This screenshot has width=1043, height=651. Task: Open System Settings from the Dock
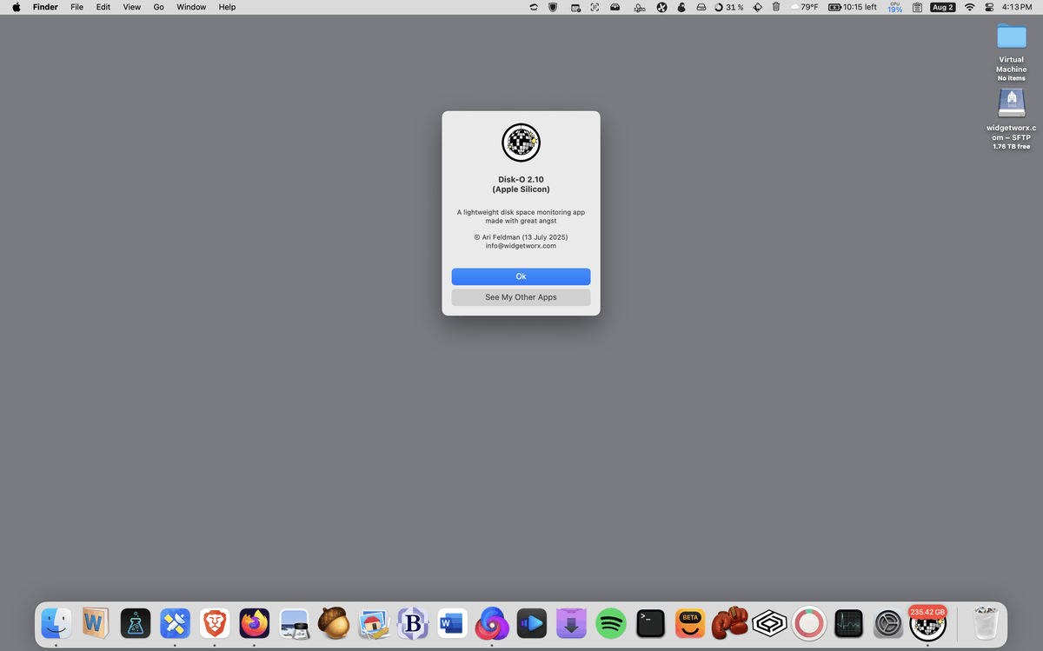click(x=888, y=623)
